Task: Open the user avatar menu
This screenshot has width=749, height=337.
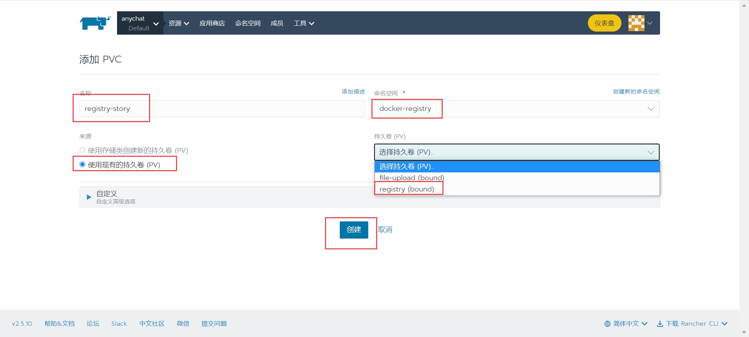Action: tap(636, 23)
